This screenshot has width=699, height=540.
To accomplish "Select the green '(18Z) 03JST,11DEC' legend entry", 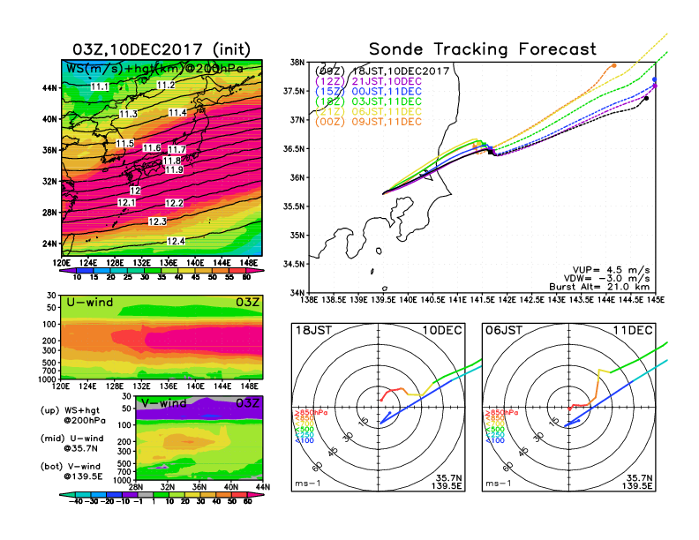I will pyautogui.click(x=368, y=101).
